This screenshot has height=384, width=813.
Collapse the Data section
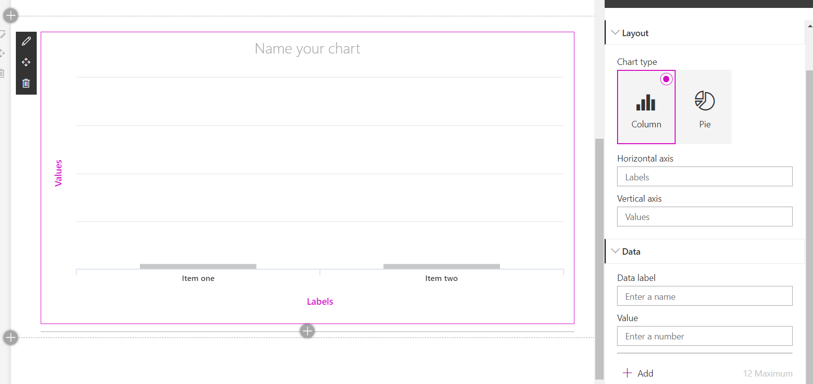pos(616,251)
